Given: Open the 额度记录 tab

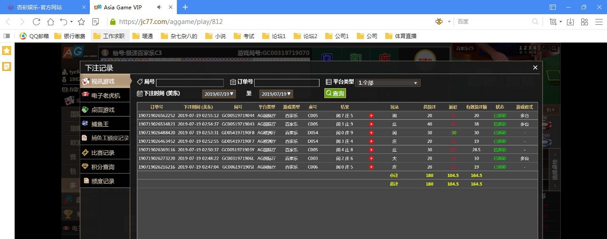Looking at the screenshot, I should (x=105, y=181).
